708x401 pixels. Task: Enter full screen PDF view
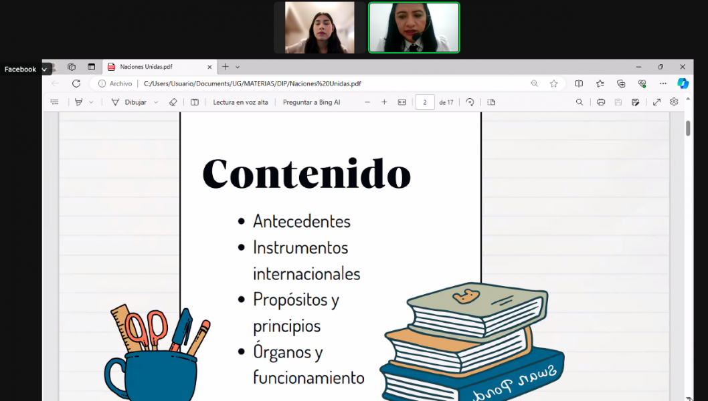pos(656,102)
